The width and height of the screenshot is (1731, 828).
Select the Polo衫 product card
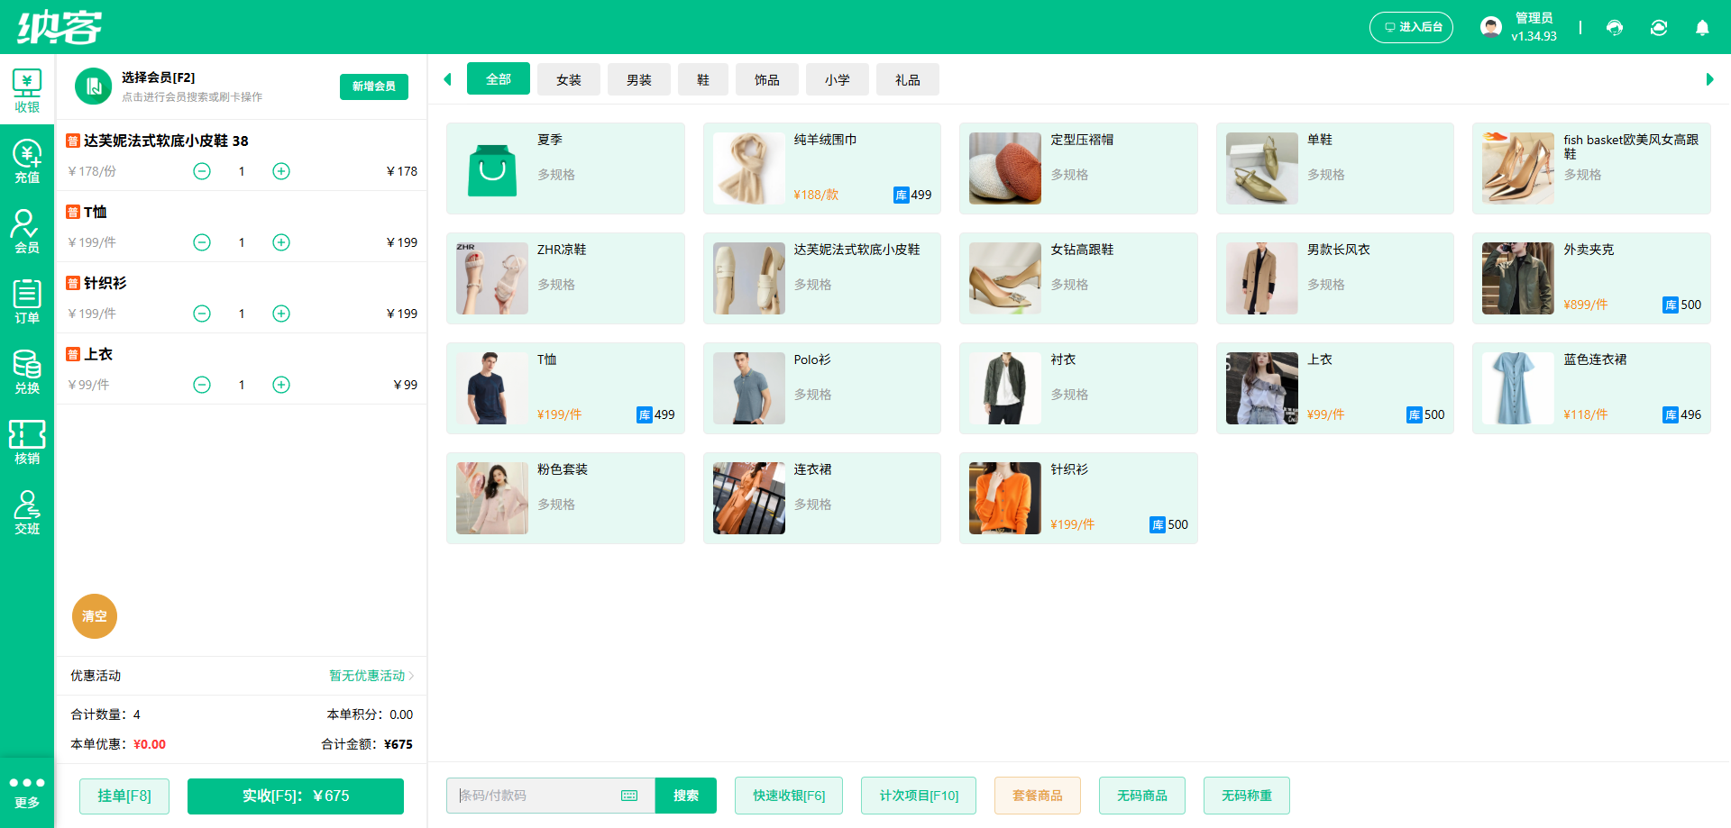(x=822, y=388)
